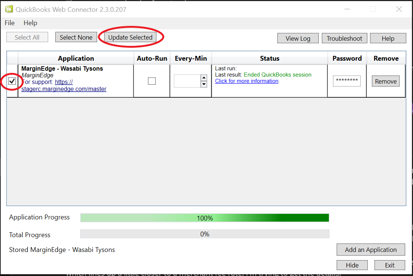
Task: Click the Add an Application button
Action: (x=371, y=250)
